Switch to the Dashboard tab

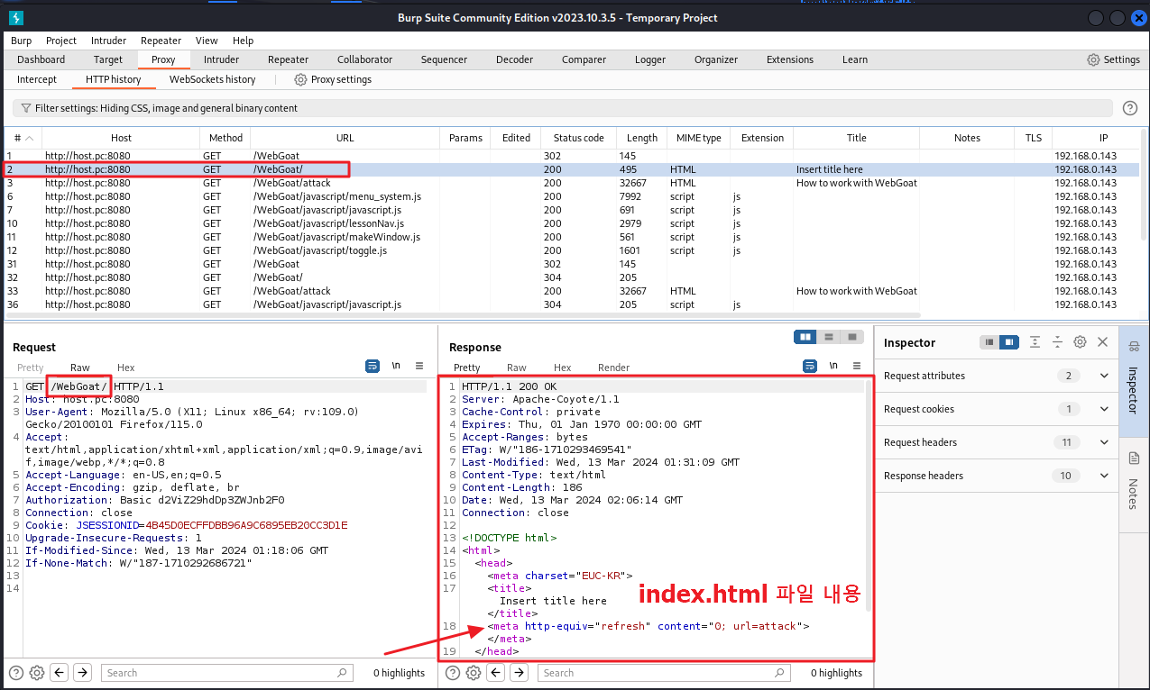click(x=41, y=59)
